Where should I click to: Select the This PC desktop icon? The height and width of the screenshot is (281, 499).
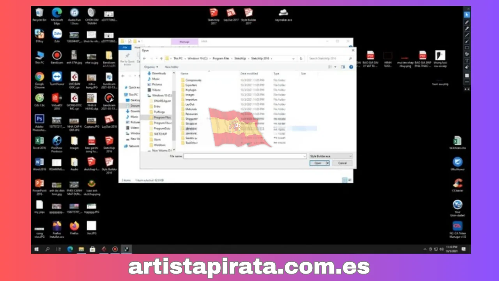[x=39, y=57]
